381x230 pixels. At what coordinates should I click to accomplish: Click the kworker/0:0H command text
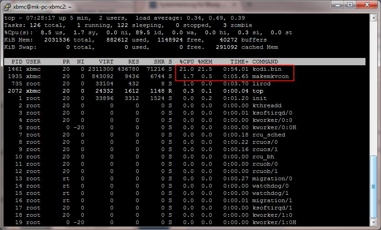274,127
